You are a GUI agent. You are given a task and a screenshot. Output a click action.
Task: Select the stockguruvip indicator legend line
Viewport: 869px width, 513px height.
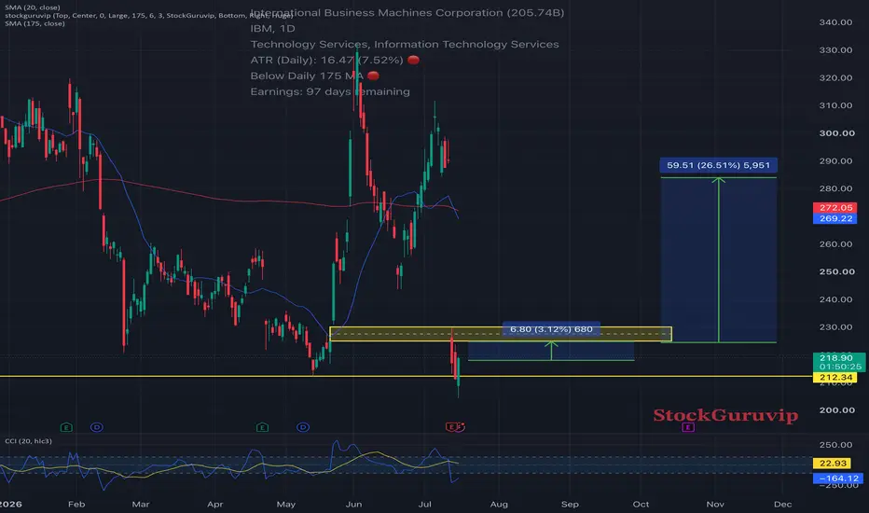pyautogui.click(x=148, y=16)
